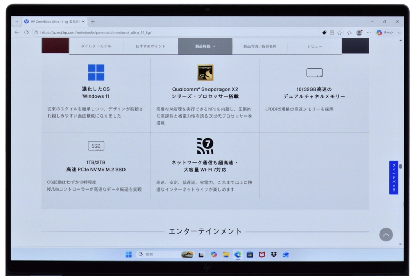Open Microsoft Store from the taskbar
This screenshot has width=415, height=276.
(x=250, y=255)
